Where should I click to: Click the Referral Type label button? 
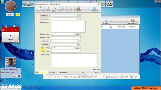(45, 19)
